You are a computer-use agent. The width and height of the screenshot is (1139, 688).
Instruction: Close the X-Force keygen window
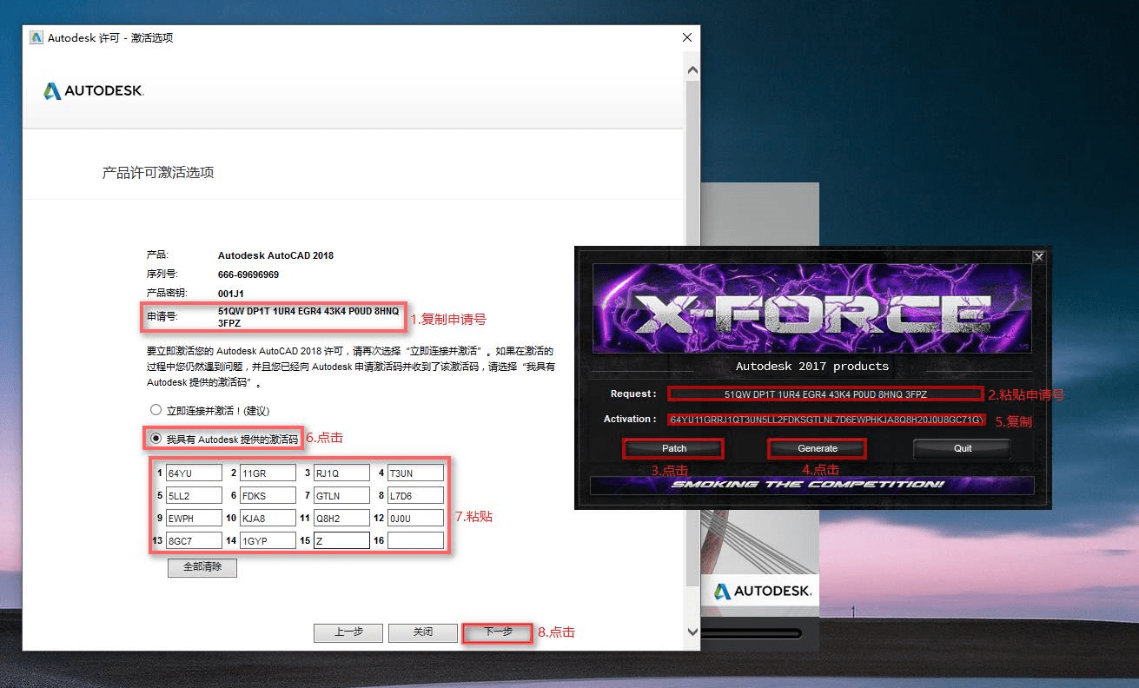1038,256
